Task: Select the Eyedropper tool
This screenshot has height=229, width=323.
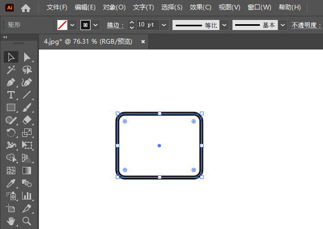Action: [x=11, y=183]
